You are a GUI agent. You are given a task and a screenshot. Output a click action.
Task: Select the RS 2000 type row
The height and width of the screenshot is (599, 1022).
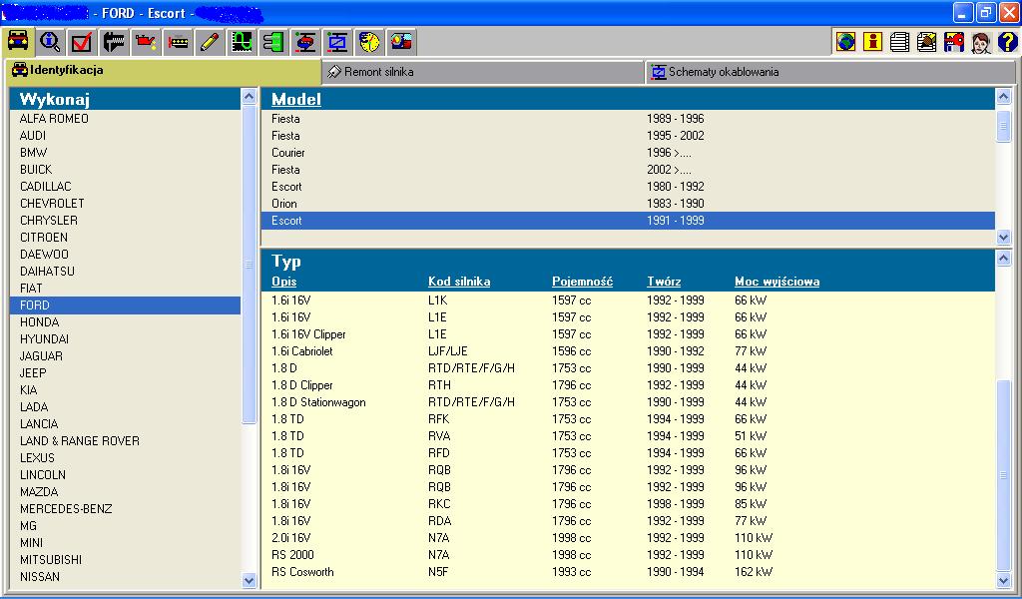click(x=628, y=555)
